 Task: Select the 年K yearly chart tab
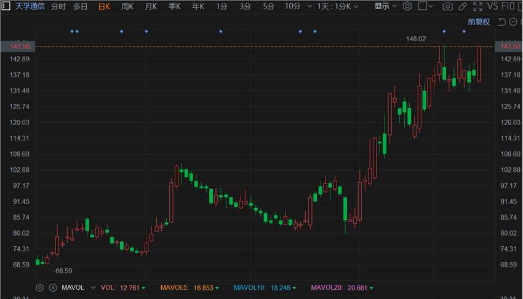pyautogui.click(x=198, y=6)
